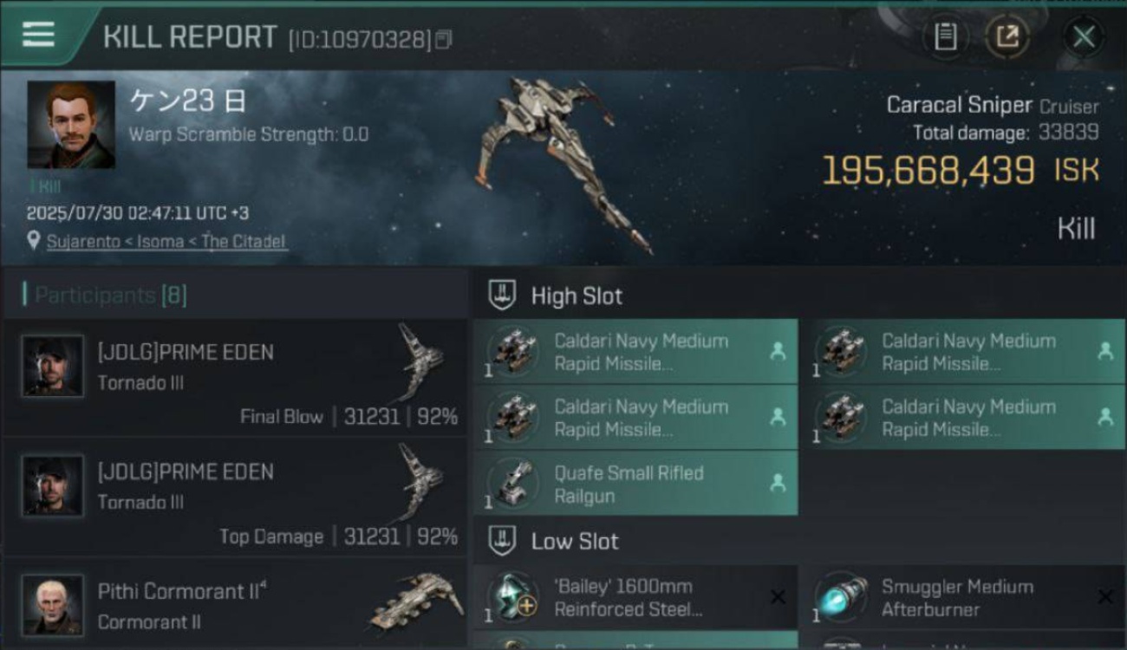This screenshot has height=650, width=1127.
Task: Select the Smuggler Medium Afterburner module
Action: (x=963, y=597)
